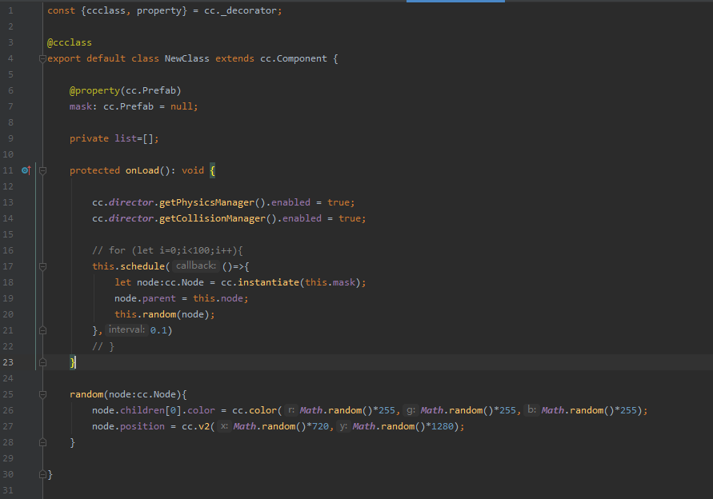Click the 'protected' keyword on line 11
Viewport: 713px width, 499px height.
[x=94, y=170]
